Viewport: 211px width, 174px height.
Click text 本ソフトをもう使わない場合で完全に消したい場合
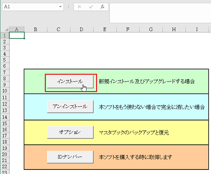click(151, 107)
